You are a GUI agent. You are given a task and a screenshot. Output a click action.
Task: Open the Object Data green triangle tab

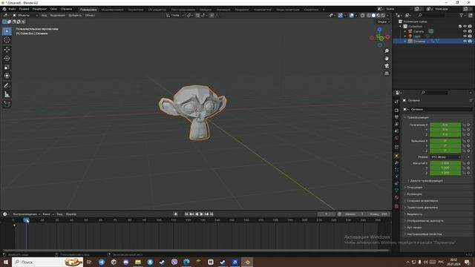[396, 190]
